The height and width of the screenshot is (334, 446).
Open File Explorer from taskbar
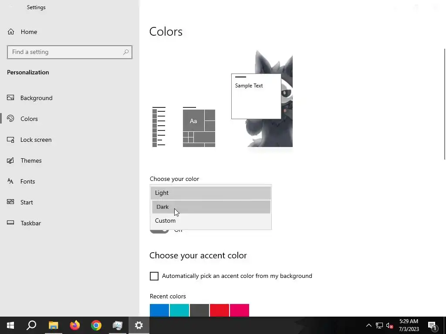pyautogui.click(x=53, y=325)
